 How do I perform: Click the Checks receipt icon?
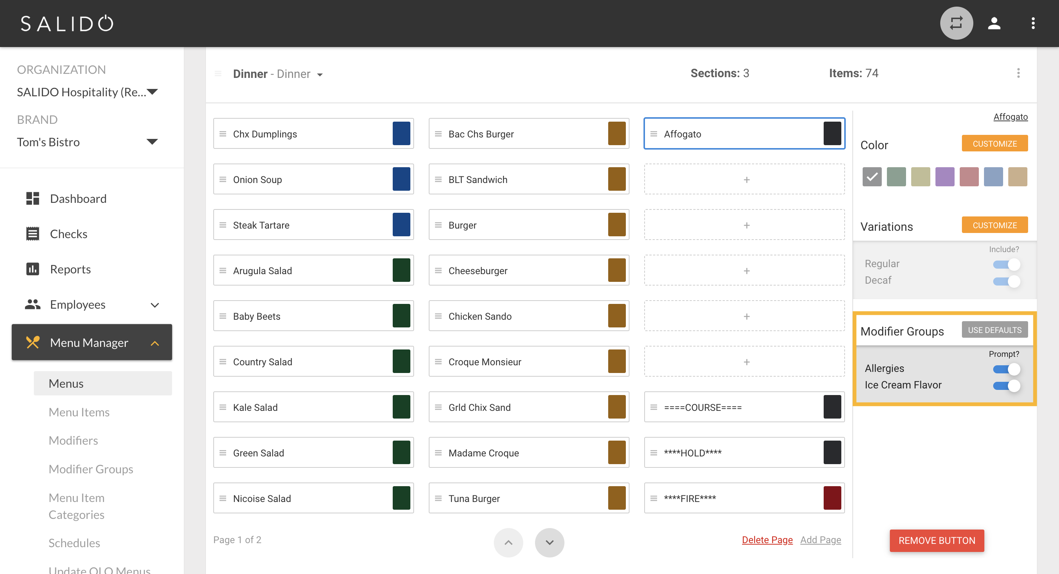coord(32,234)
